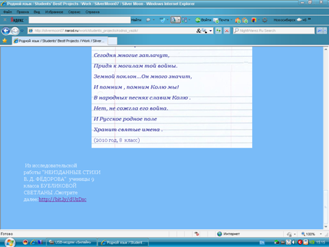Open a new blank tab
This screenshot has width=329, height=247.
coord(112,41)
